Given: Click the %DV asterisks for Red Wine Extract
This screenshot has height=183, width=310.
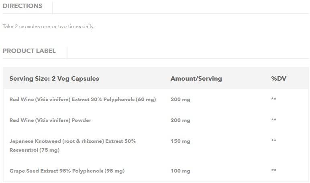Looking at the screenshot, I should pyautogui.click(x=274, y=99).
